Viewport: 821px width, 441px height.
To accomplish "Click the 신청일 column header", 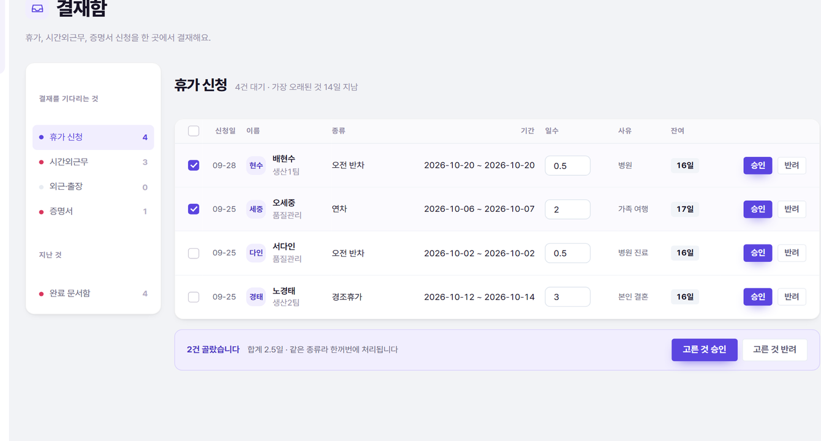I will point(225,131).
